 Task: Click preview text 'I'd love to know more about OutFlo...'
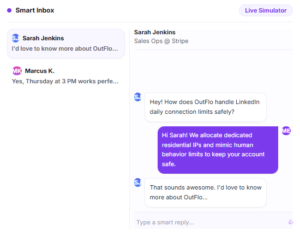65,48
